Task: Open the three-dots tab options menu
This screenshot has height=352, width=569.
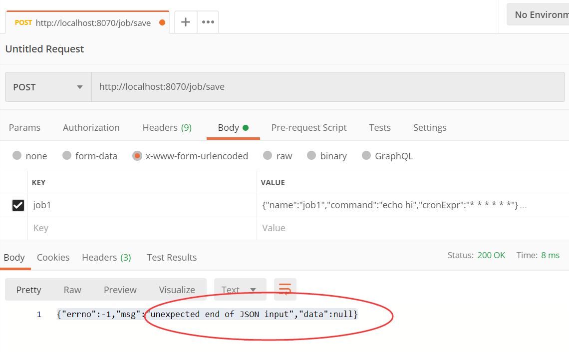Action: coord(208,22)
